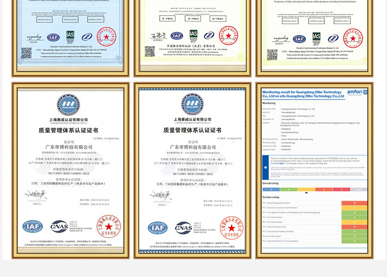Click the green B segment of Overall rating
387x277 pixels.
(289, 190)
